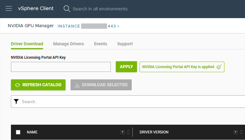Click the REFRESH CATALOG button
This screenshot has height=140, width=245.
point(38,85)
